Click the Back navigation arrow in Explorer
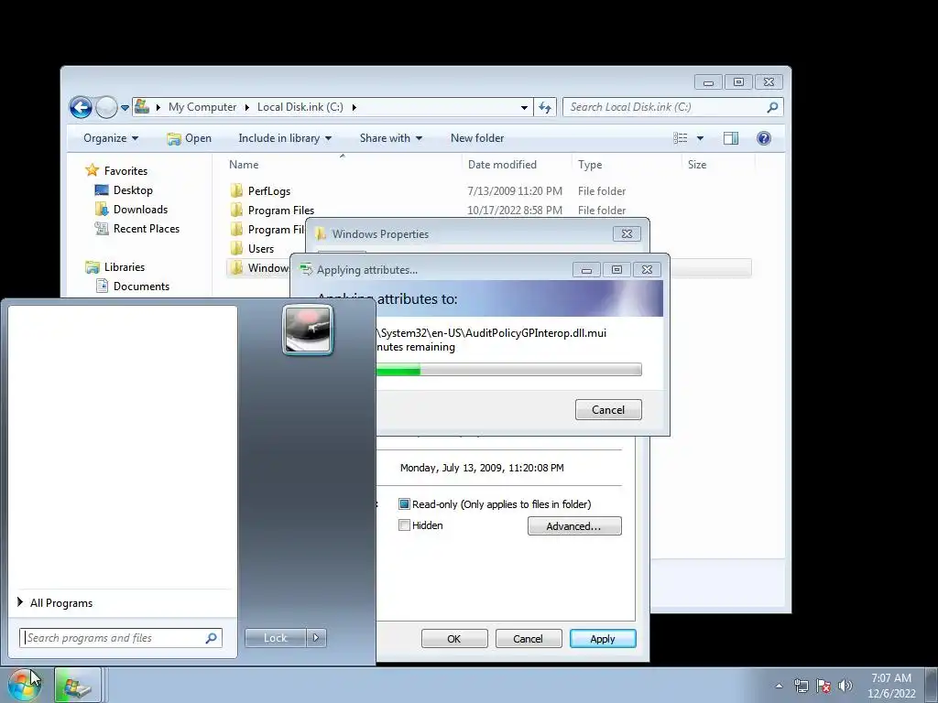This screenshot has width=938, height=703. (81, 108)
